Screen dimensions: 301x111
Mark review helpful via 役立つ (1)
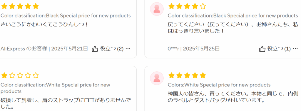[x=279, y=49]
